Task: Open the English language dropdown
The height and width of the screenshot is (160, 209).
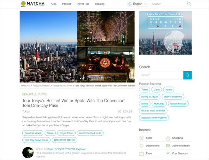Action: point(138,4)
